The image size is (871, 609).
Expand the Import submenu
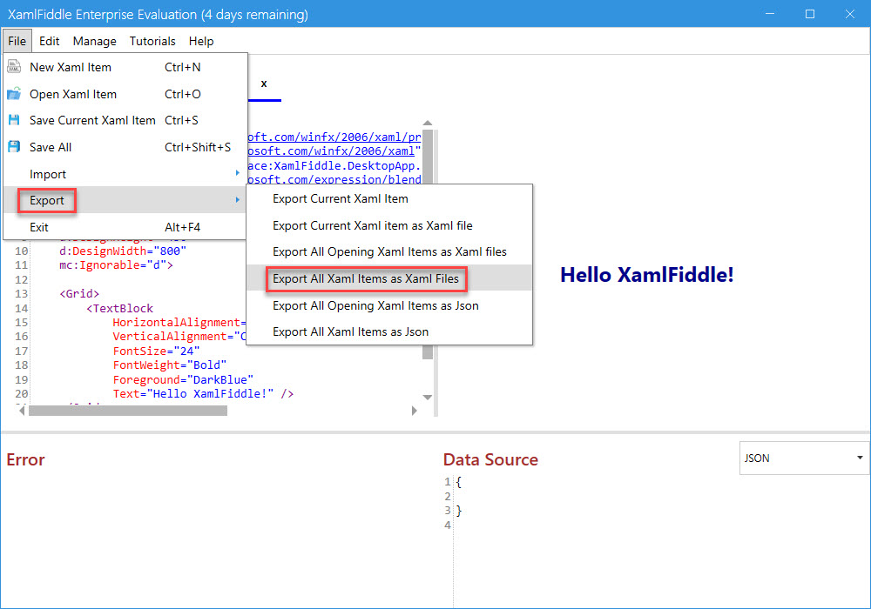point(125,174)
